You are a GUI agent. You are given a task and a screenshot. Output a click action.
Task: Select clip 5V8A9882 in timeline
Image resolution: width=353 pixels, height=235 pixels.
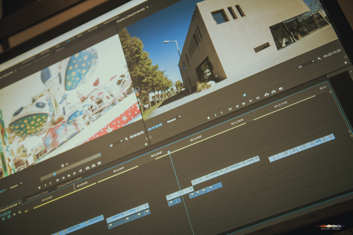coord(233,168)
